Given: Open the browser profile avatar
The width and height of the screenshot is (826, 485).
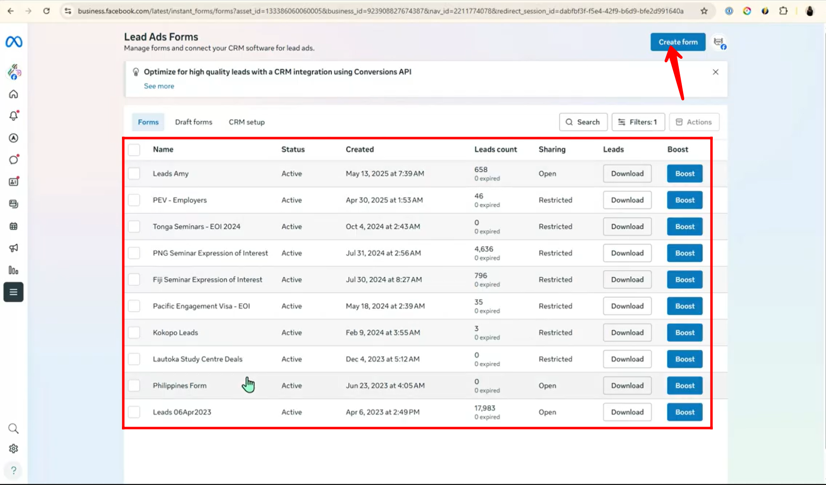Looking at the screenshot, I should 809,11.
